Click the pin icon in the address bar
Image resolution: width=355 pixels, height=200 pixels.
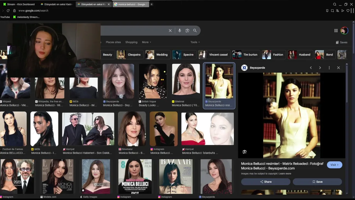click(x=327, y=11)
